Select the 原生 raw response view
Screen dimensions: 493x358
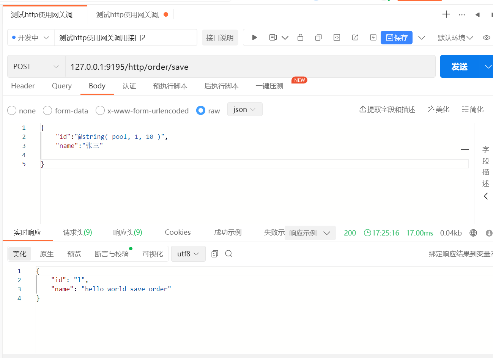[x=47, y=254]
